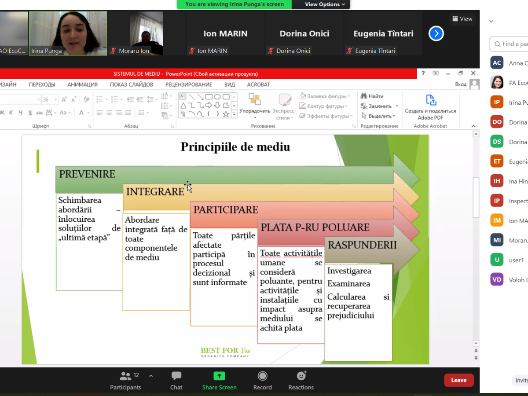Viewport: 528px width, 396px height.
Task: Click Найти find button
Action: click(372, 96)
